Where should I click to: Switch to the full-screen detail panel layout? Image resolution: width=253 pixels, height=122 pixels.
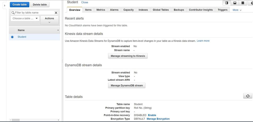(243, 3)
